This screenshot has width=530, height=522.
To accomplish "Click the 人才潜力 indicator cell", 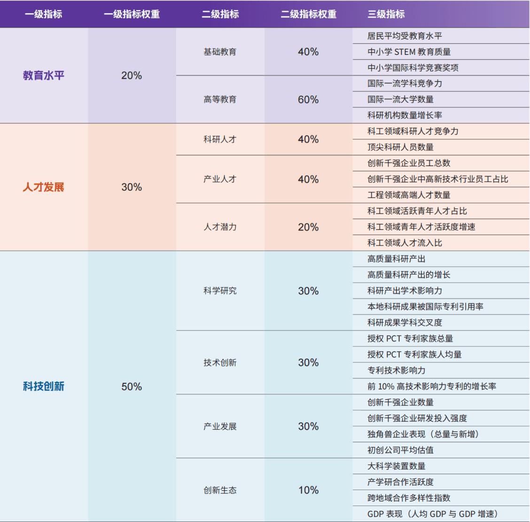I will [220, 227].
